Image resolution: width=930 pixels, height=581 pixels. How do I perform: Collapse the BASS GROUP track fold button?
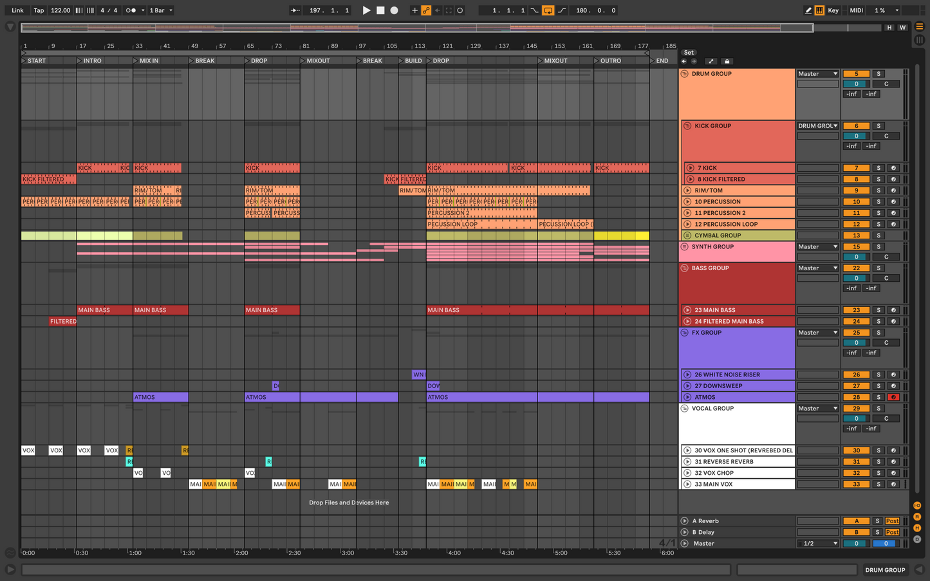point(685,268)
